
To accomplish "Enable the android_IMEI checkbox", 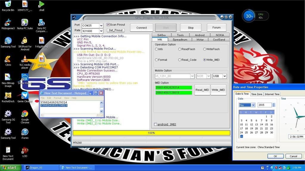I will (x=155, y=124).
